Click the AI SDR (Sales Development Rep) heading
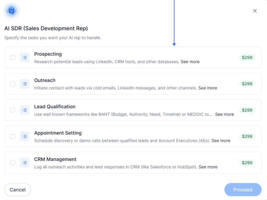 46,28
